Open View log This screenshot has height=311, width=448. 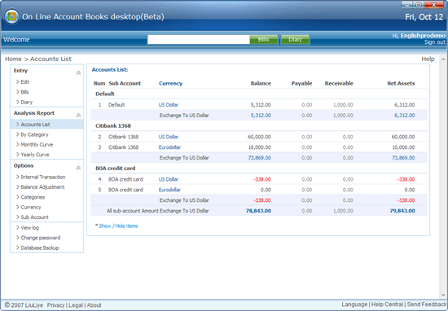coord(29,228)
